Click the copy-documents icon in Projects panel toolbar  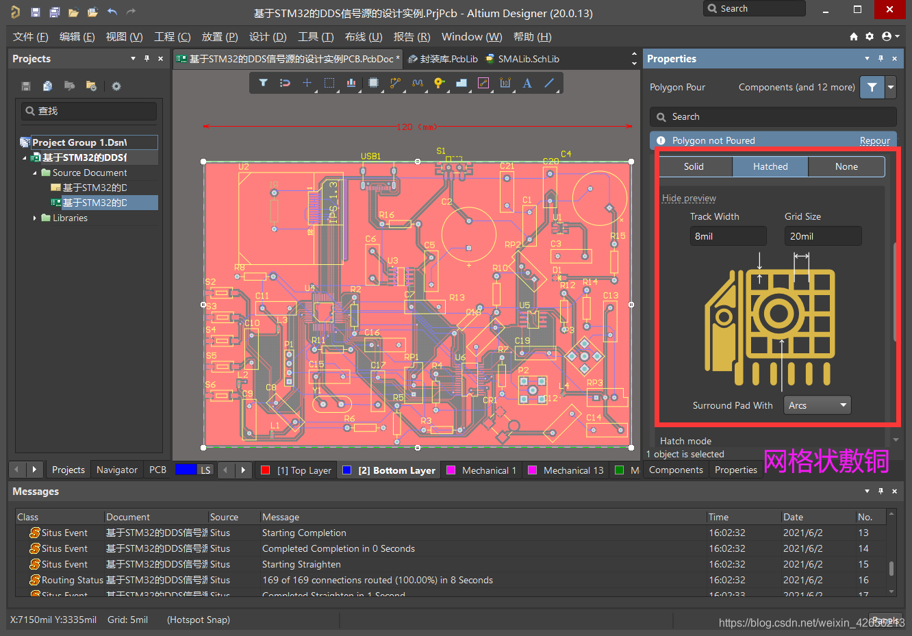(x=47, y=86)
